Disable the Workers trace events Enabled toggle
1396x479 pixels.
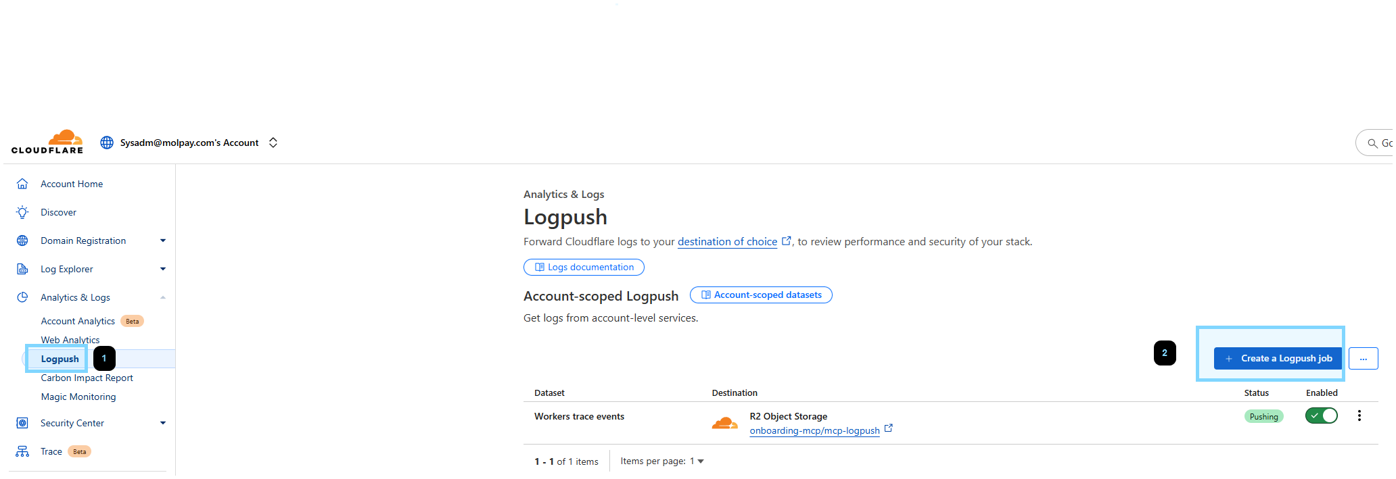pos(1322,415)
